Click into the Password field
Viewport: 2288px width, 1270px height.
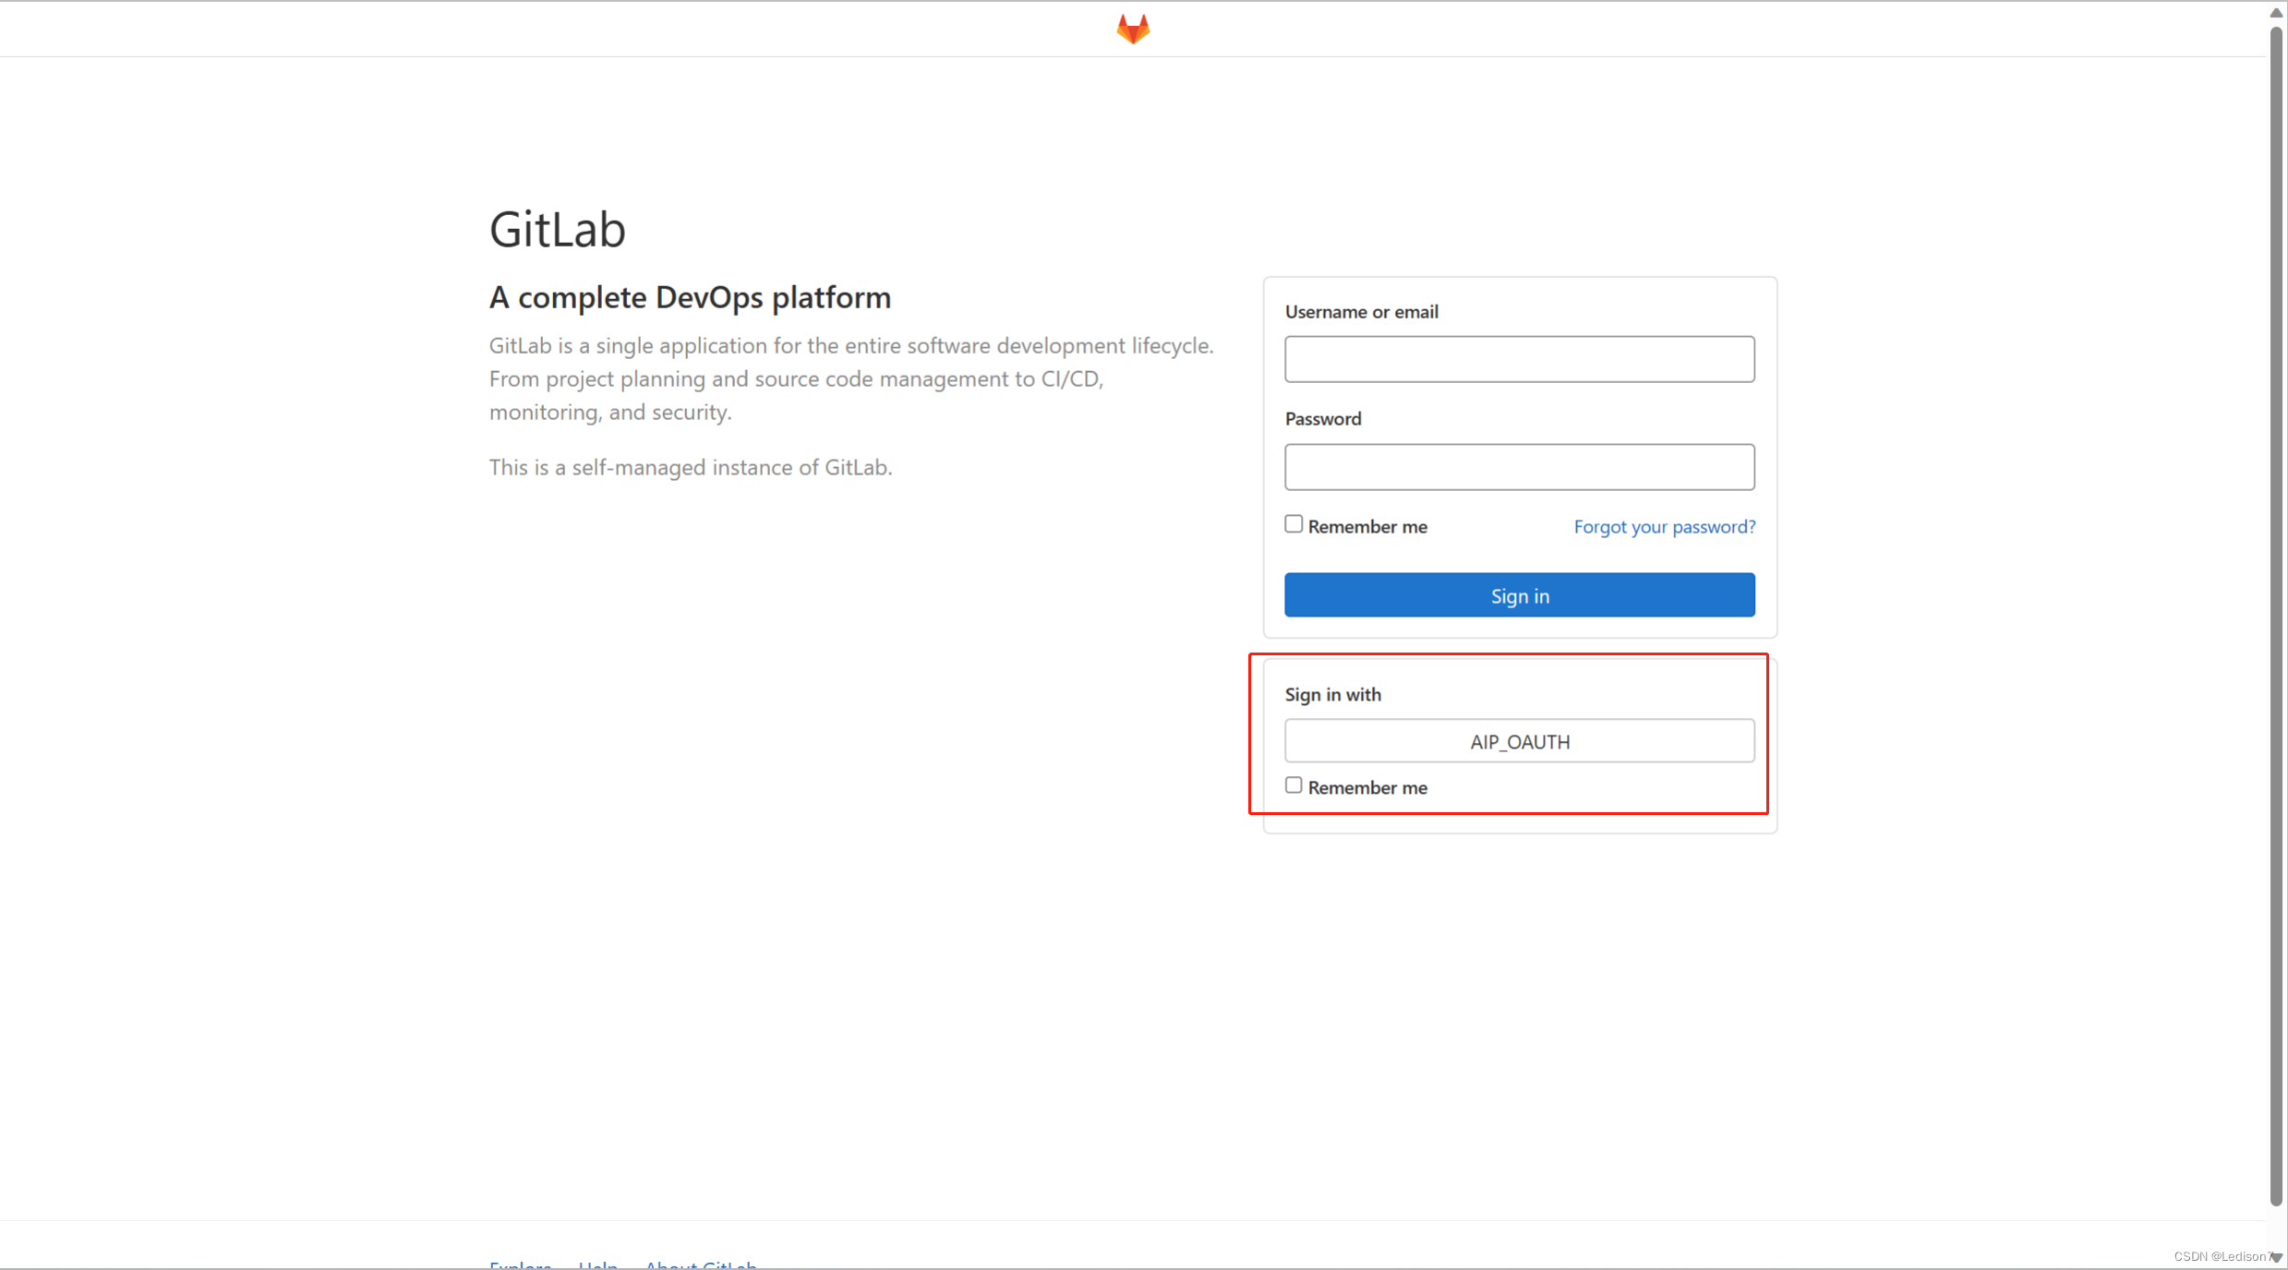(x=1519, y=467)
